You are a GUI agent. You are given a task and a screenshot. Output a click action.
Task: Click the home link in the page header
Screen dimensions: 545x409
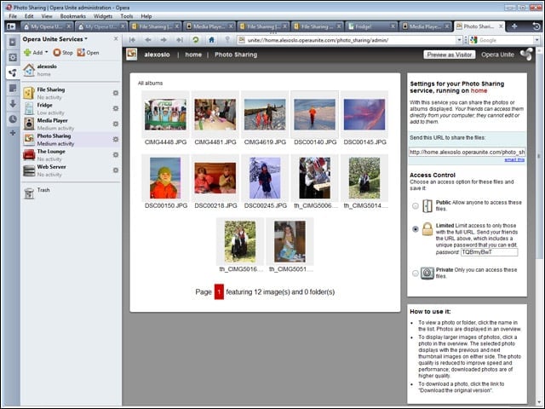point(193,55)
